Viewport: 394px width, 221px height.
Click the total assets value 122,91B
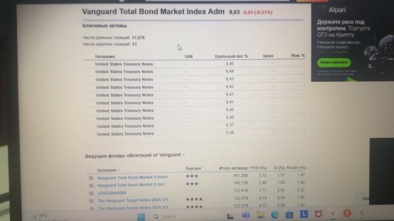(241, 190)
